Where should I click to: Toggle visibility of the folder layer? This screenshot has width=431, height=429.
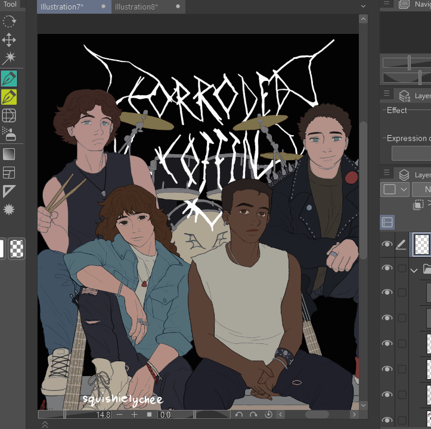(x=387, y=268)
